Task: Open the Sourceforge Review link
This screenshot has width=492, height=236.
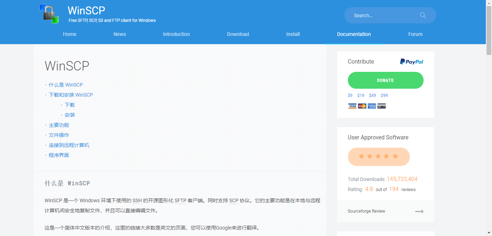Action: point(366,211)
